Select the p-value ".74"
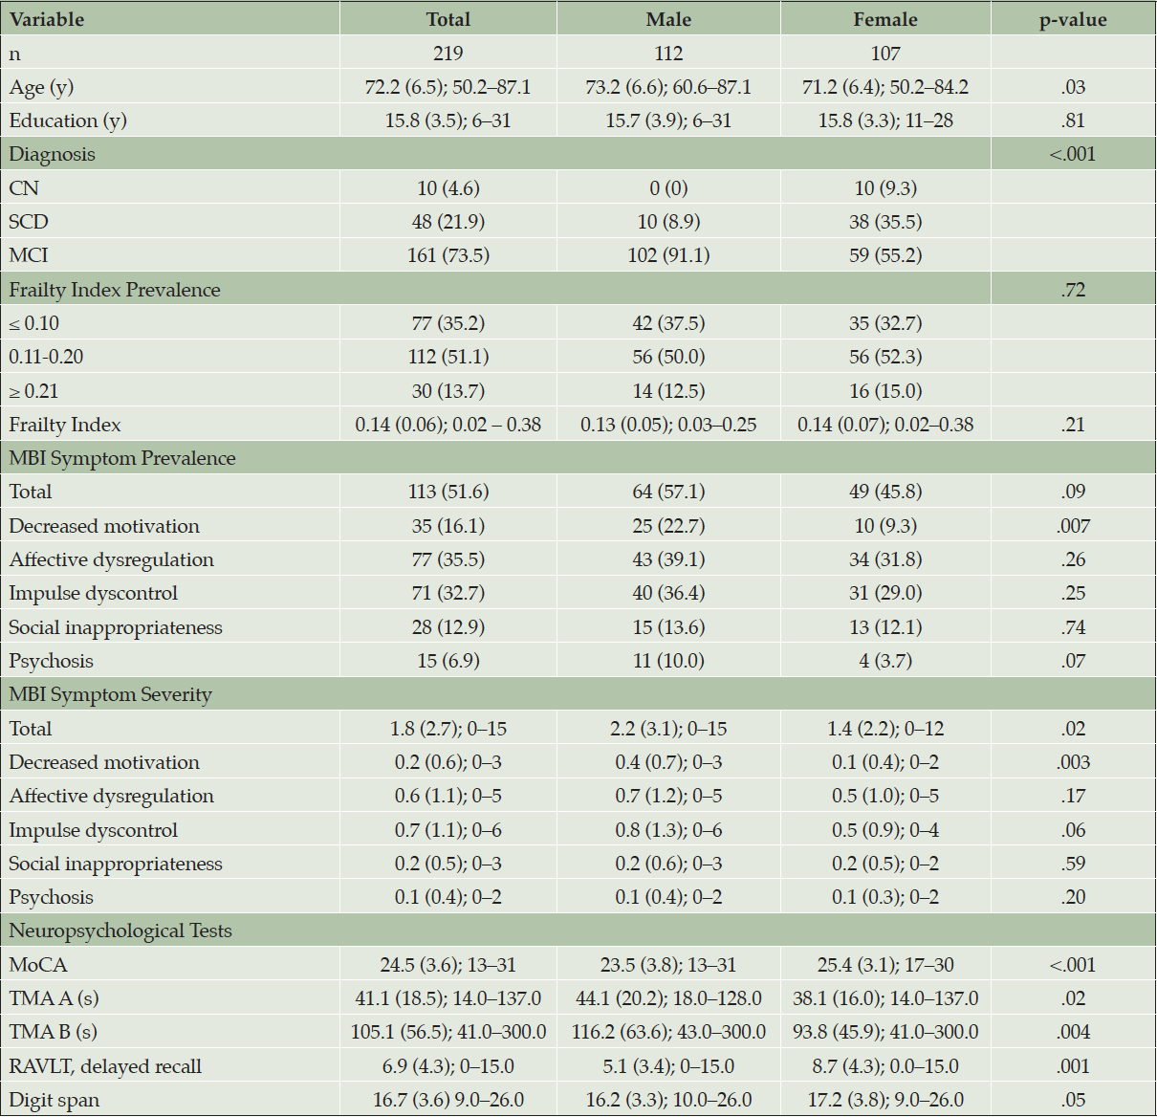Viewport: 1157px width, 1117px height. point(1073,627)
